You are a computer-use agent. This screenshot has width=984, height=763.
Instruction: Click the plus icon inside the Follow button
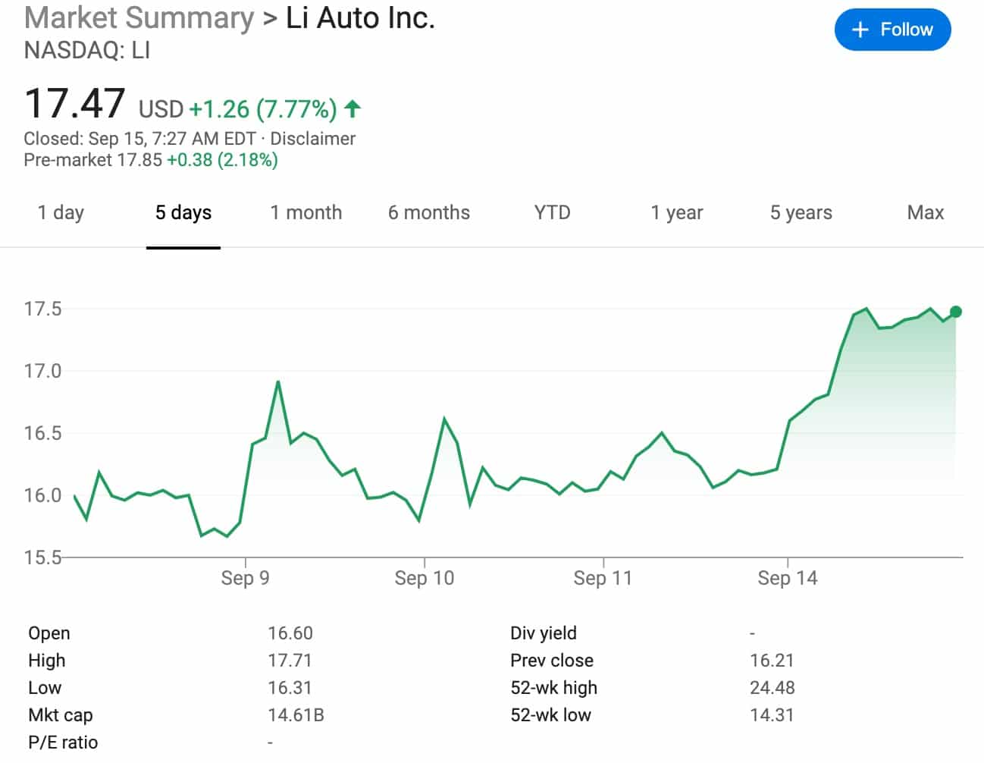860,30
